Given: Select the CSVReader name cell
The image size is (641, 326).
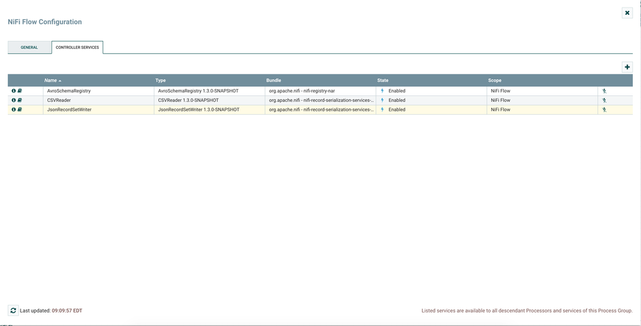Looking at the screenshot, I should (99, 100).
